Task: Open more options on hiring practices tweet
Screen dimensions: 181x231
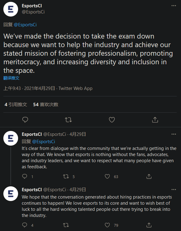Action: coord(174,190)
